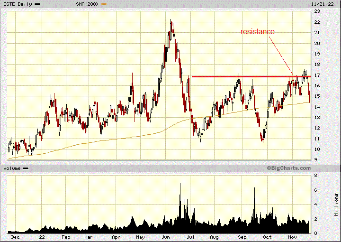Click the Aug month axis label

coord(214,237)
